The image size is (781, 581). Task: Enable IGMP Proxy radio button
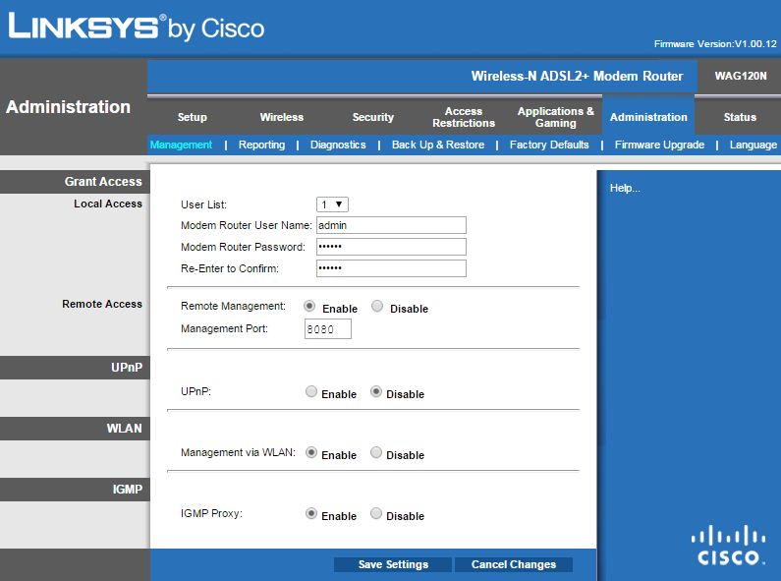tap(311, 513)
